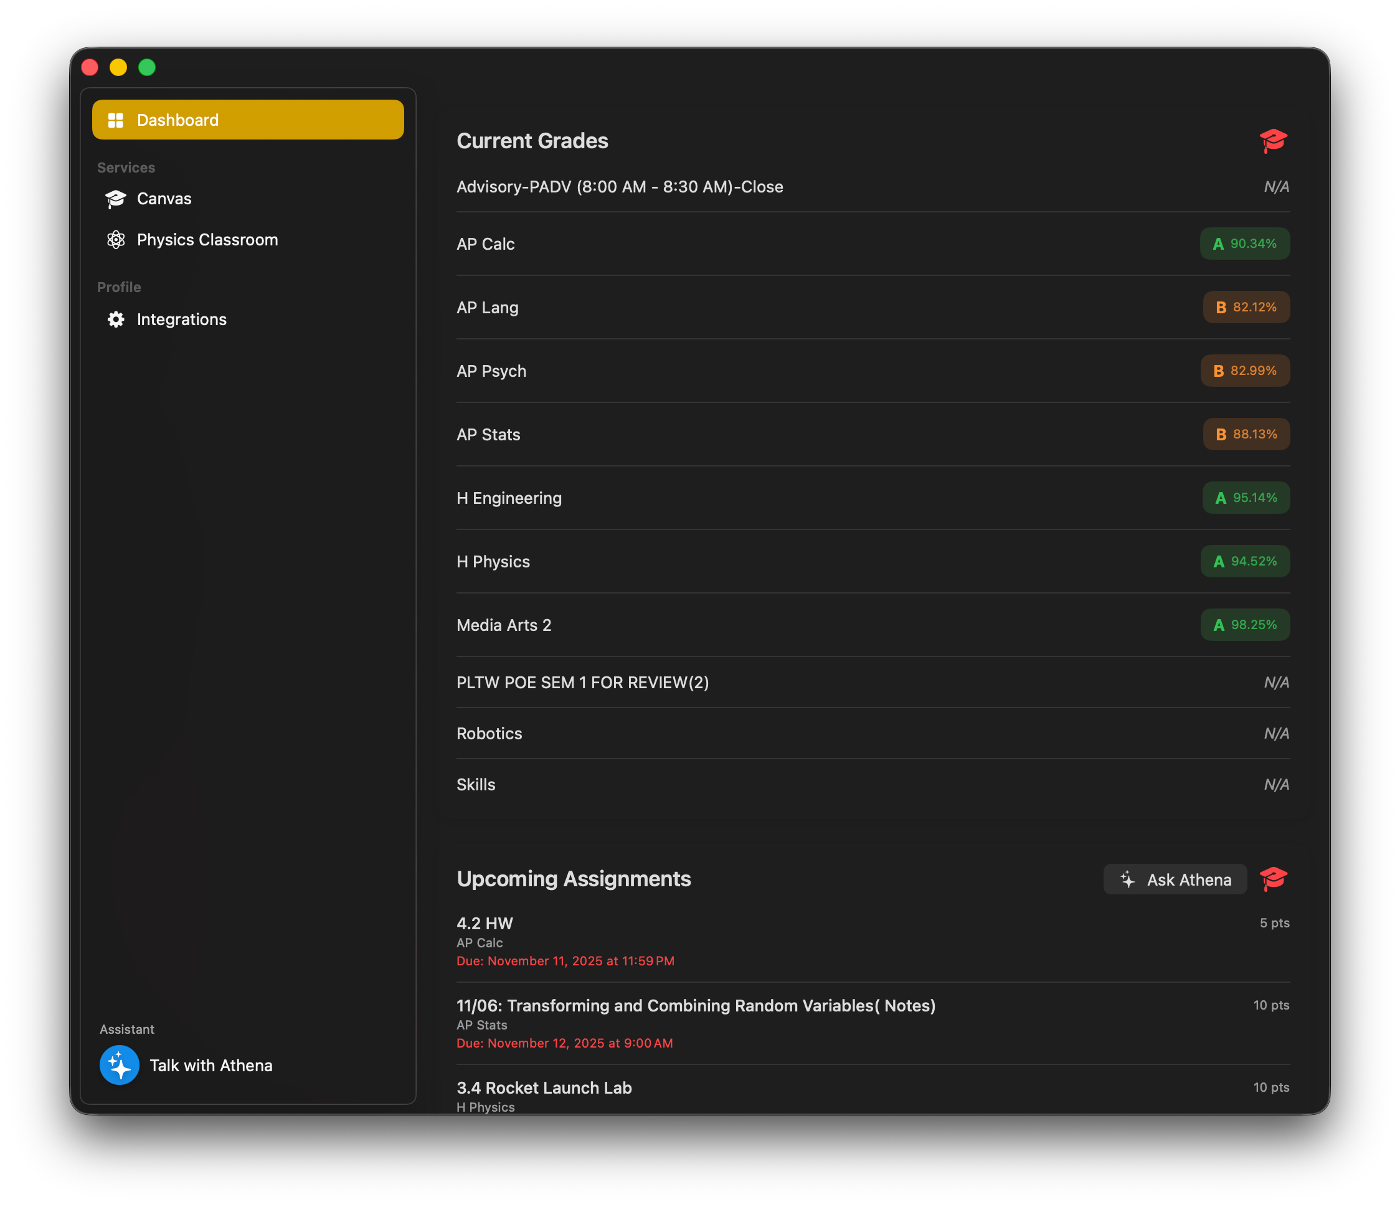
Task: Click the Physics Classroom atom icon
Action: point(116,240)
